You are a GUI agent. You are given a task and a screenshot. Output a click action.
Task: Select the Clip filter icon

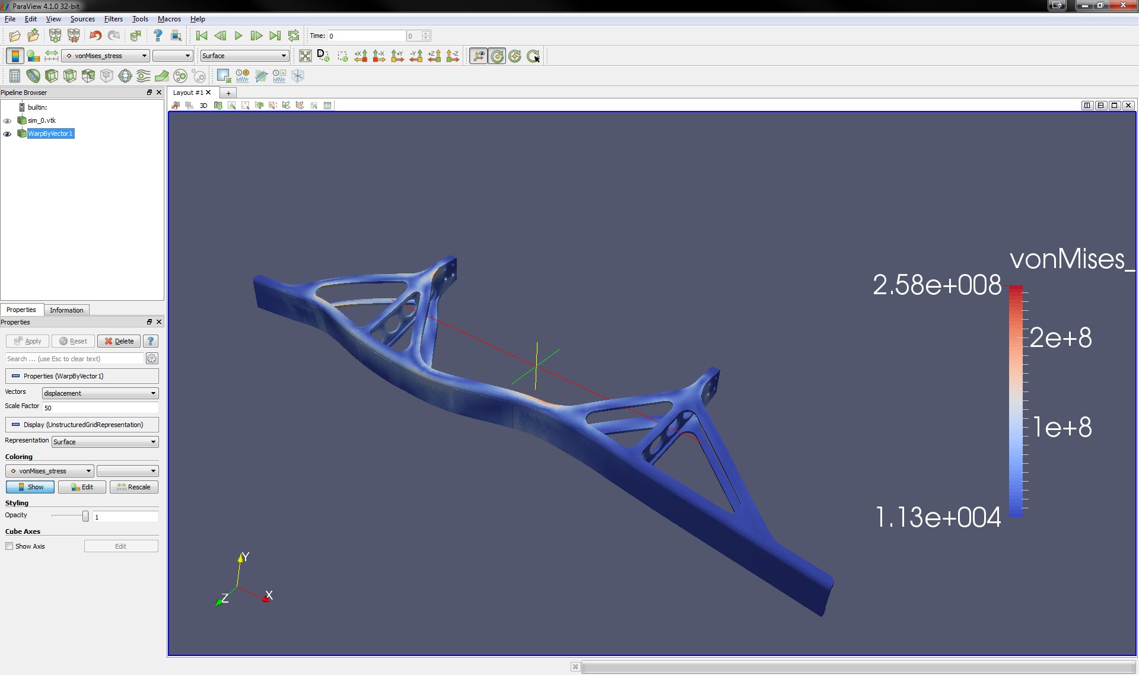[x=52, y=76]
